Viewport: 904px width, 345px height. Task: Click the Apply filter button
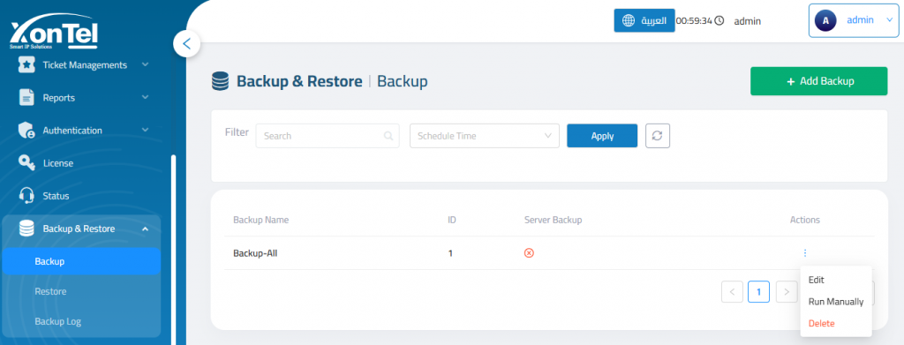coord(602,136)
